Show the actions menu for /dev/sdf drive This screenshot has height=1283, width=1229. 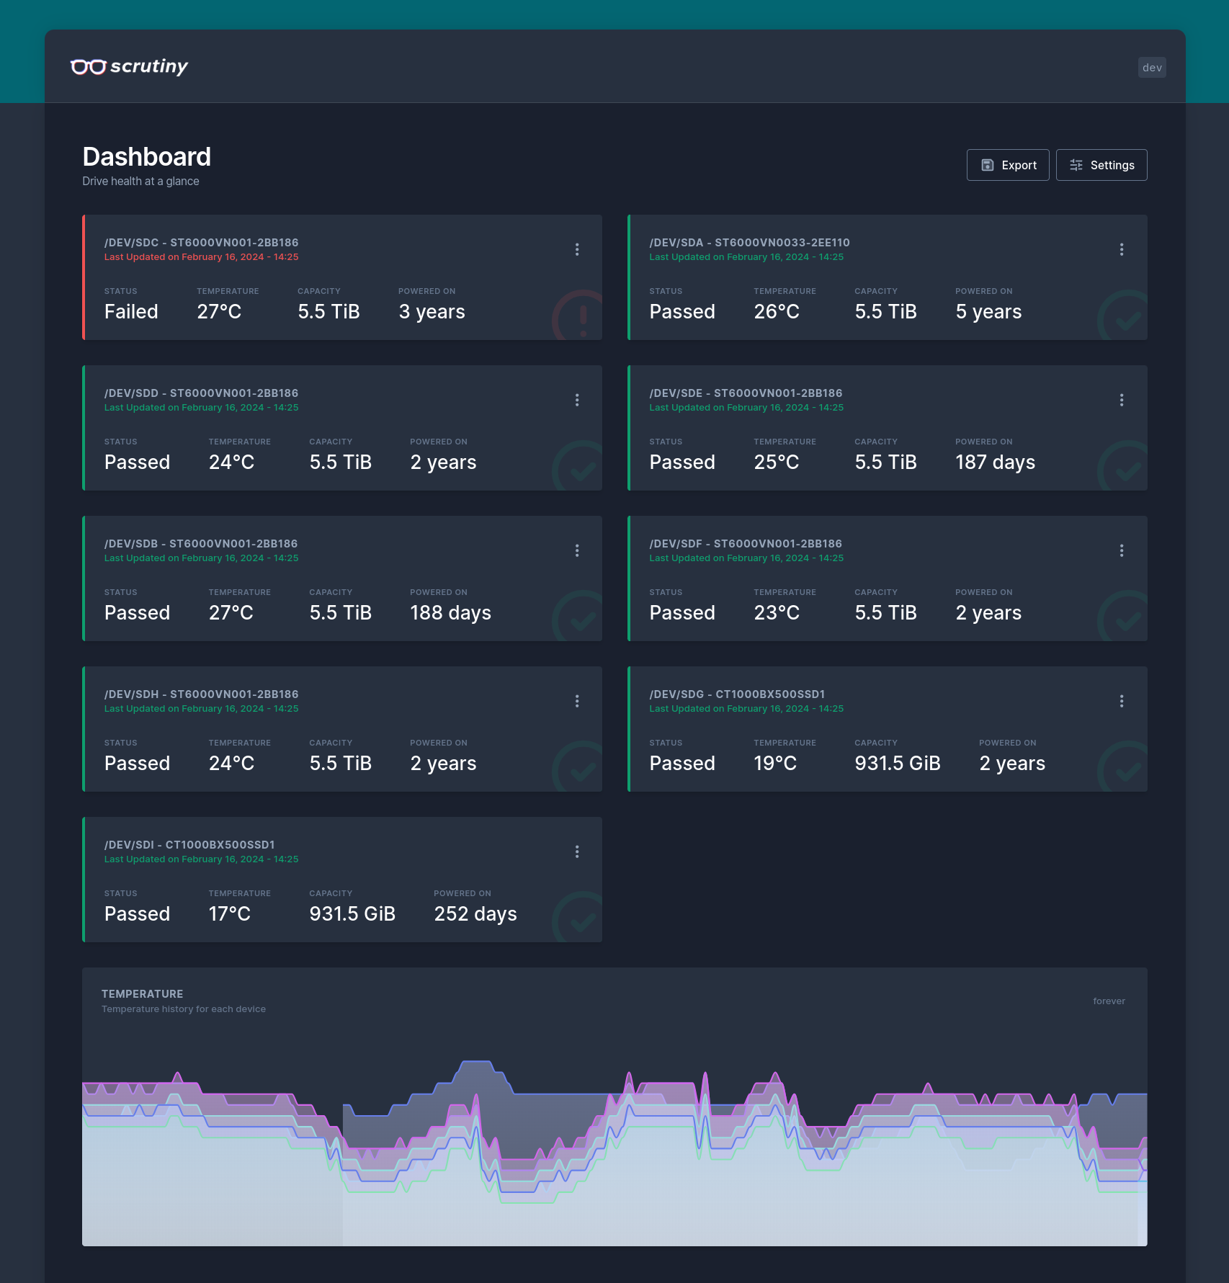1121,550
